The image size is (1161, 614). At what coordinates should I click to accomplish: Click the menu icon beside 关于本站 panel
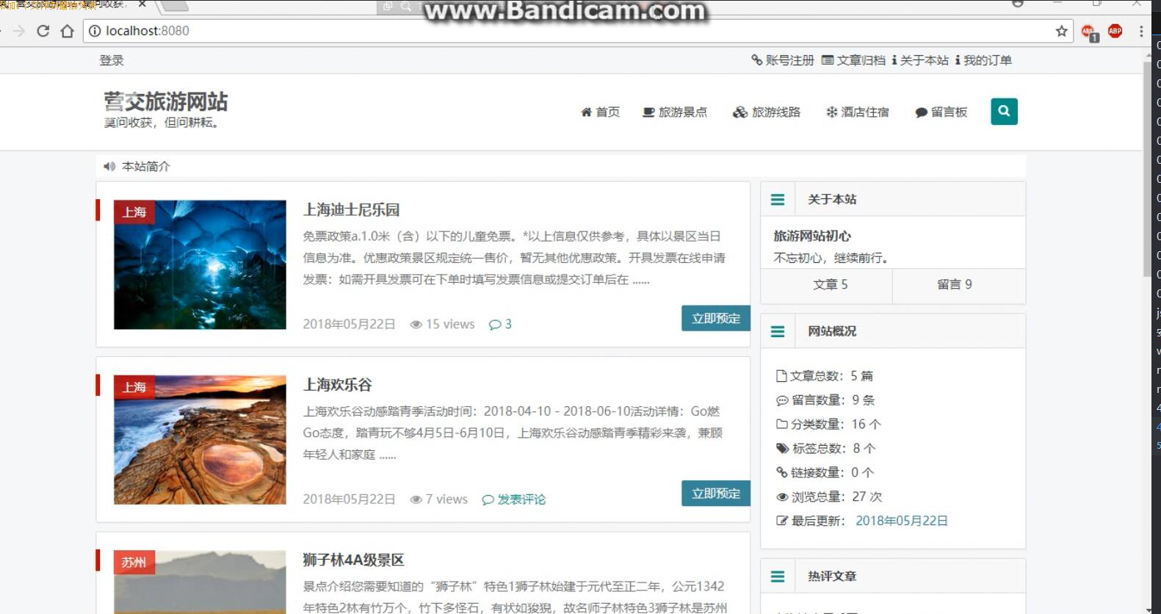778,199
